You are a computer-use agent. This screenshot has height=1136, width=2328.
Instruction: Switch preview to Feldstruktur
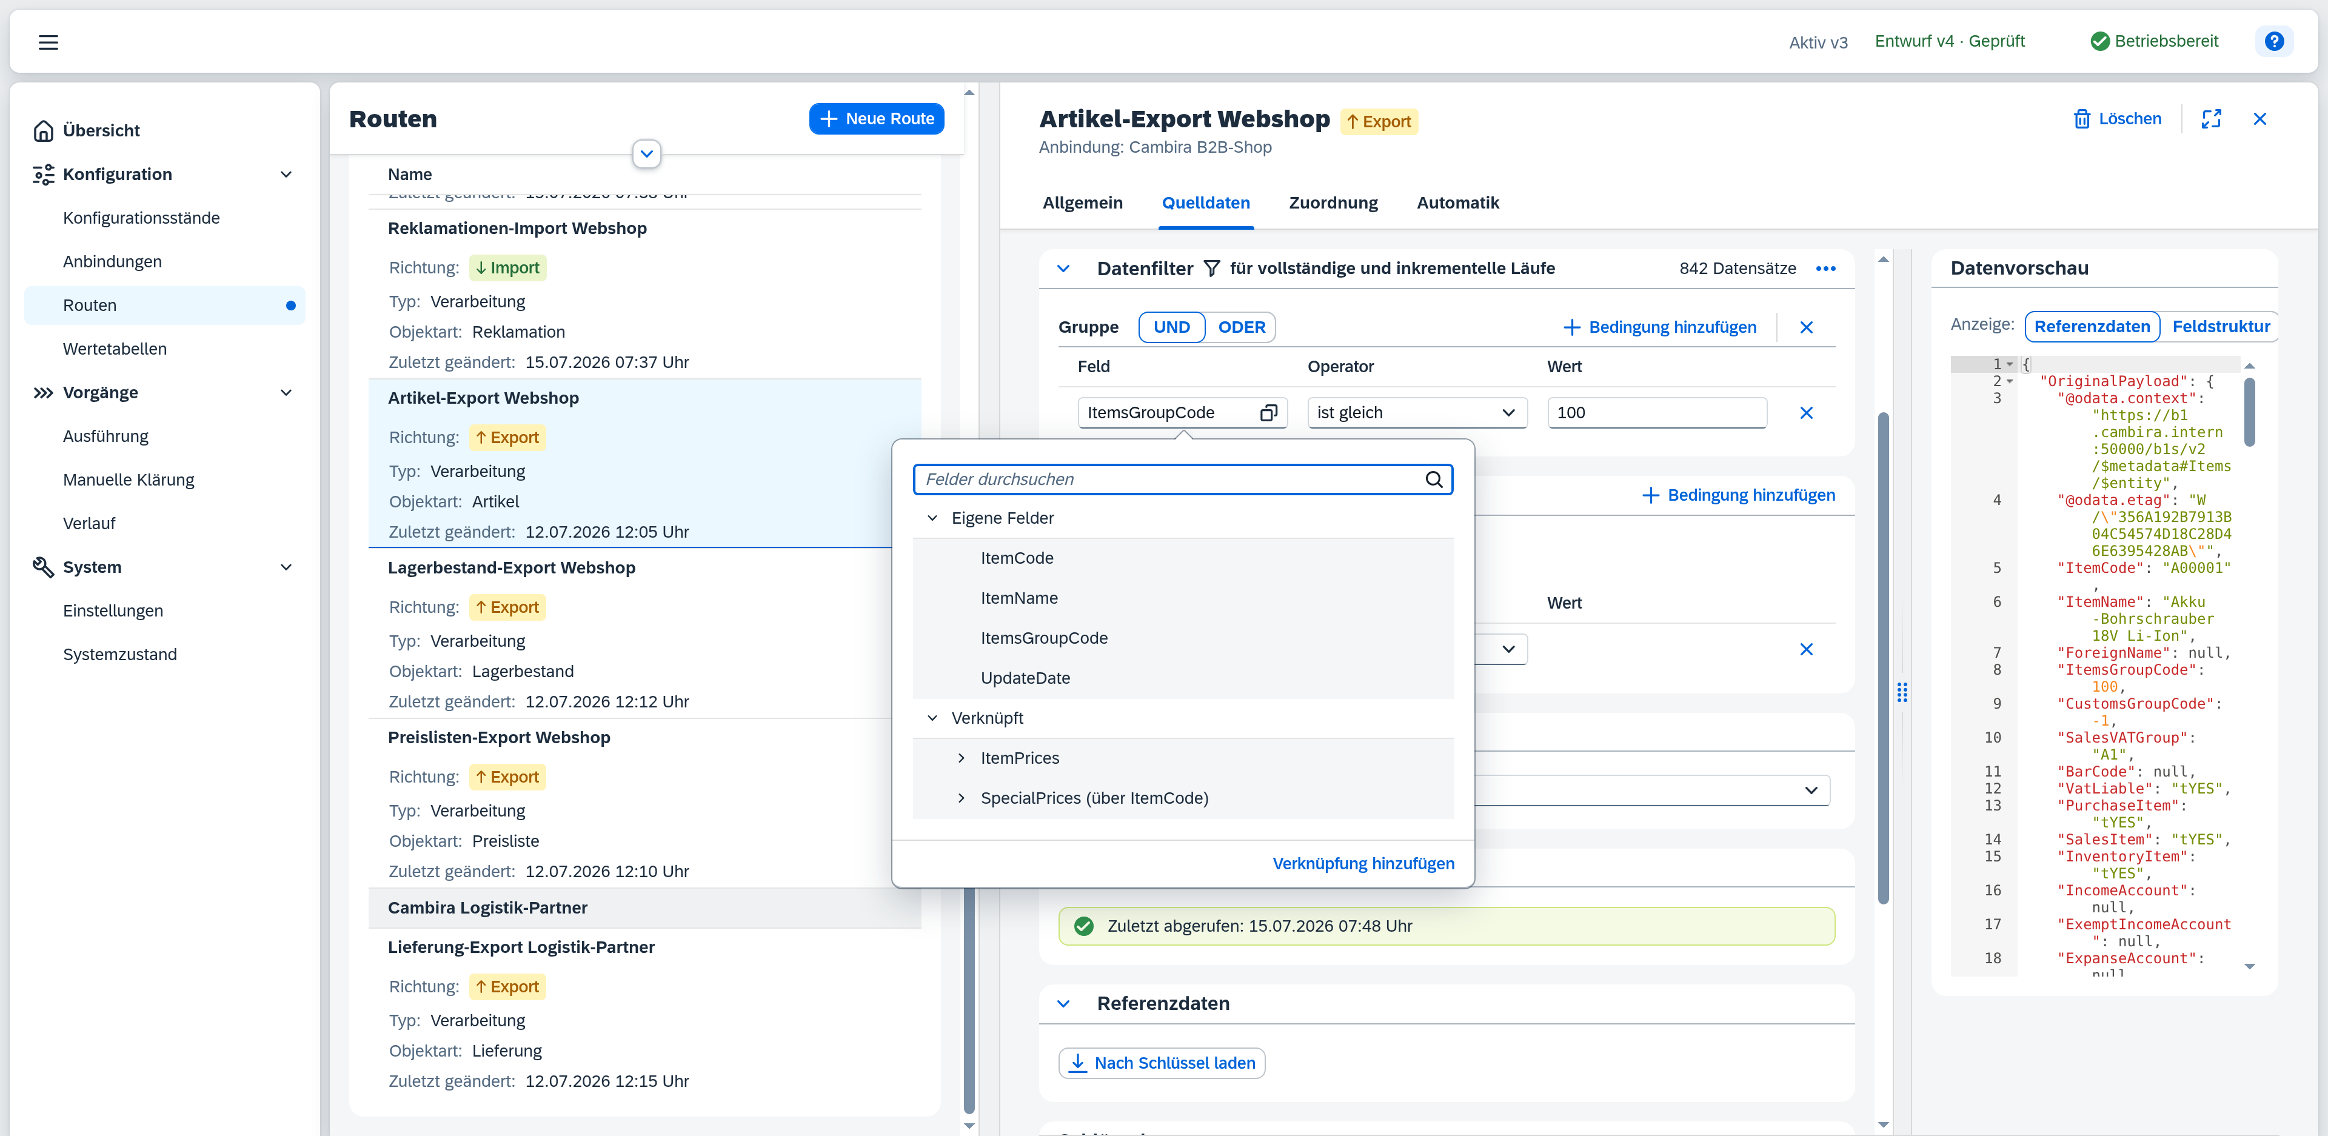coord(2221,326)
